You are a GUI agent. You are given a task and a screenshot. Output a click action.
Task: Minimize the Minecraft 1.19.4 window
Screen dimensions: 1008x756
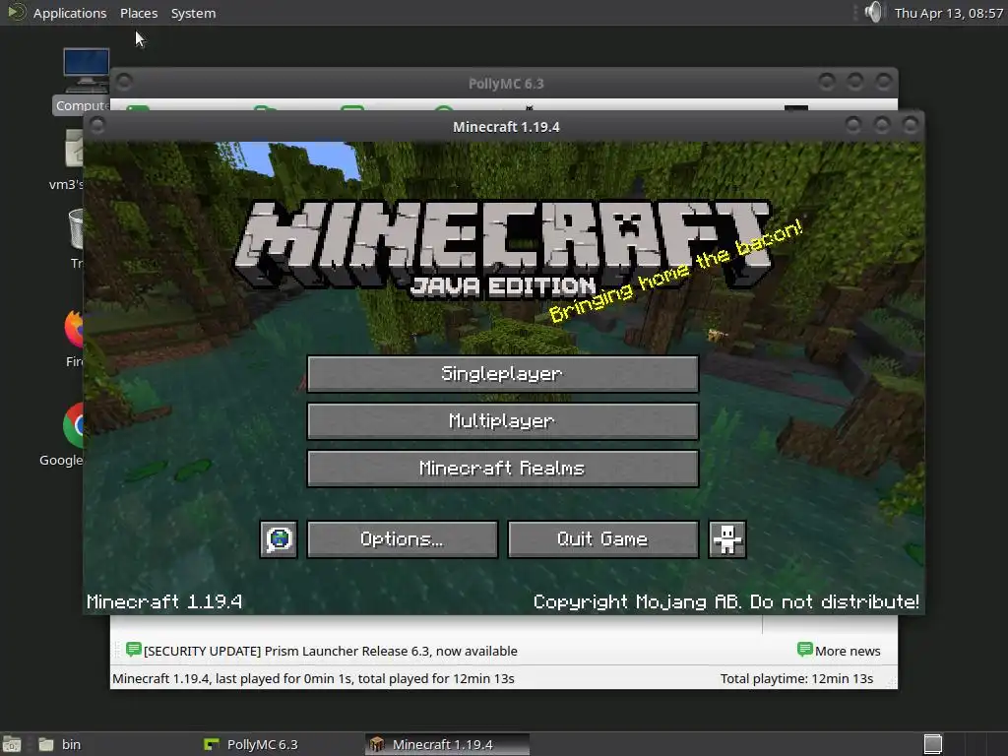pyautogui.click(x=853, y=125)
